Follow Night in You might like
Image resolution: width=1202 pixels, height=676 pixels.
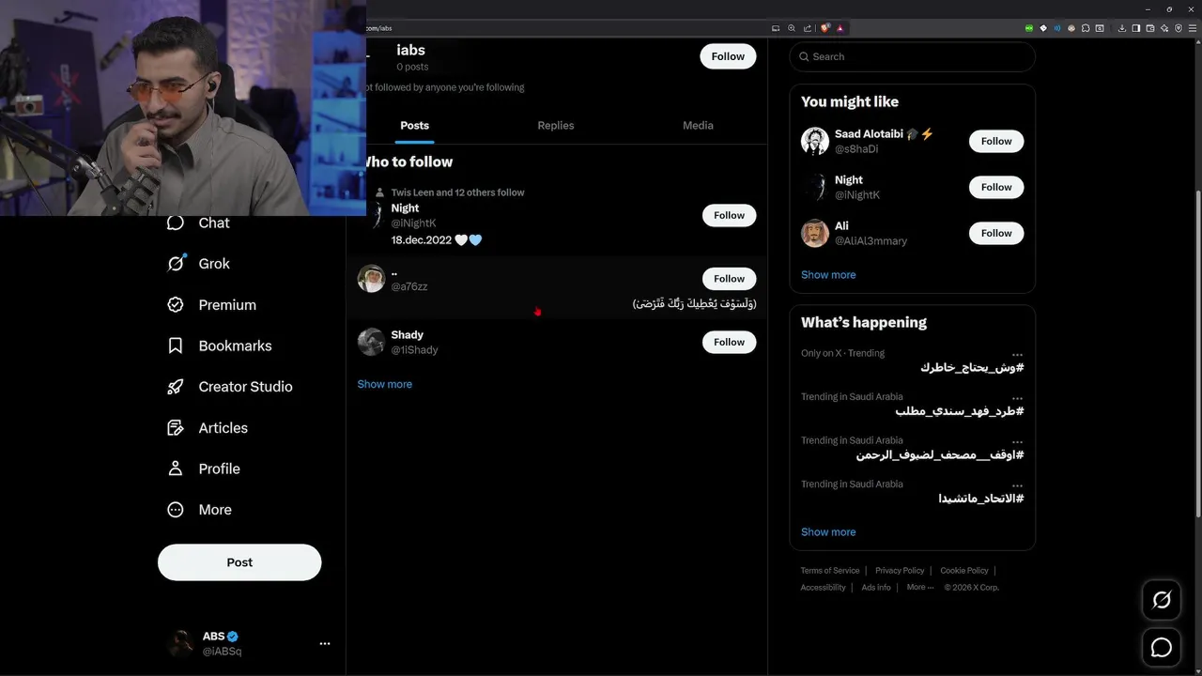996,187
